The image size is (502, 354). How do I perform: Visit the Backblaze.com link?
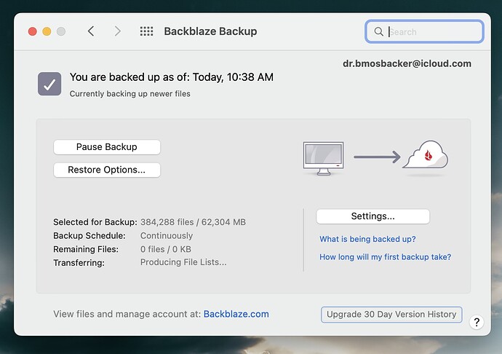click(236, 314)
